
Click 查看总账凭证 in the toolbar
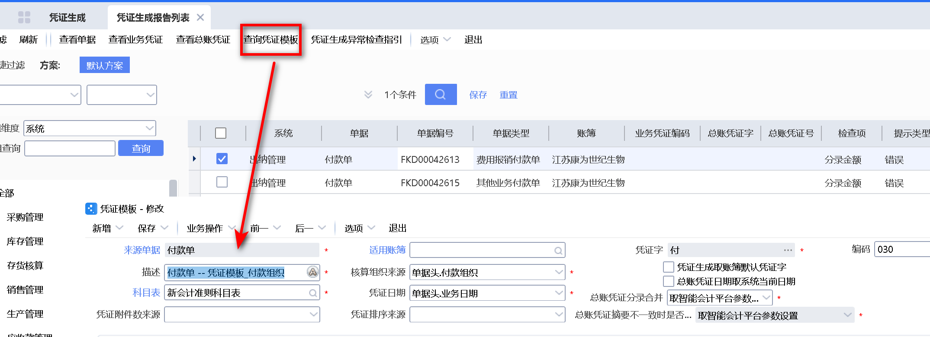(203, 40)
